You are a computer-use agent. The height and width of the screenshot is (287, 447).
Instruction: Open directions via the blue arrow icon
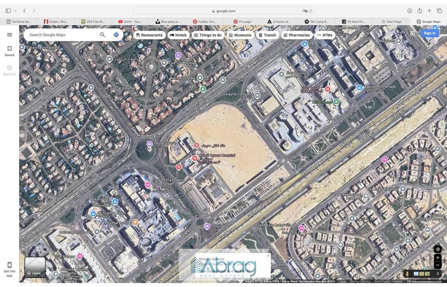pyautogui.click(x=116, y=35)
